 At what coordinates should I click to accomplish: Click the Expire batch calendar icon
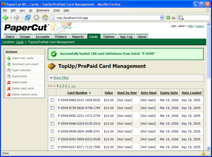coord(9,76)
